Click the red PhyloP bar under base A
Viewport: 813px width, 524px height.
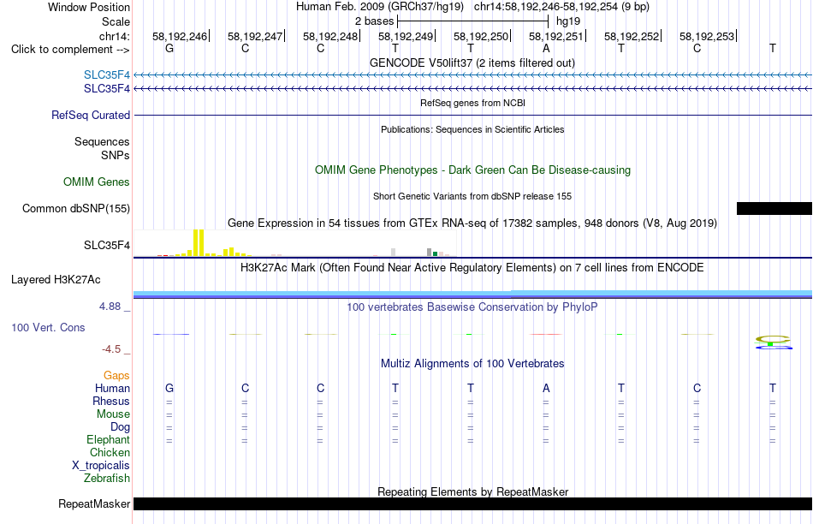click(545, 334)
